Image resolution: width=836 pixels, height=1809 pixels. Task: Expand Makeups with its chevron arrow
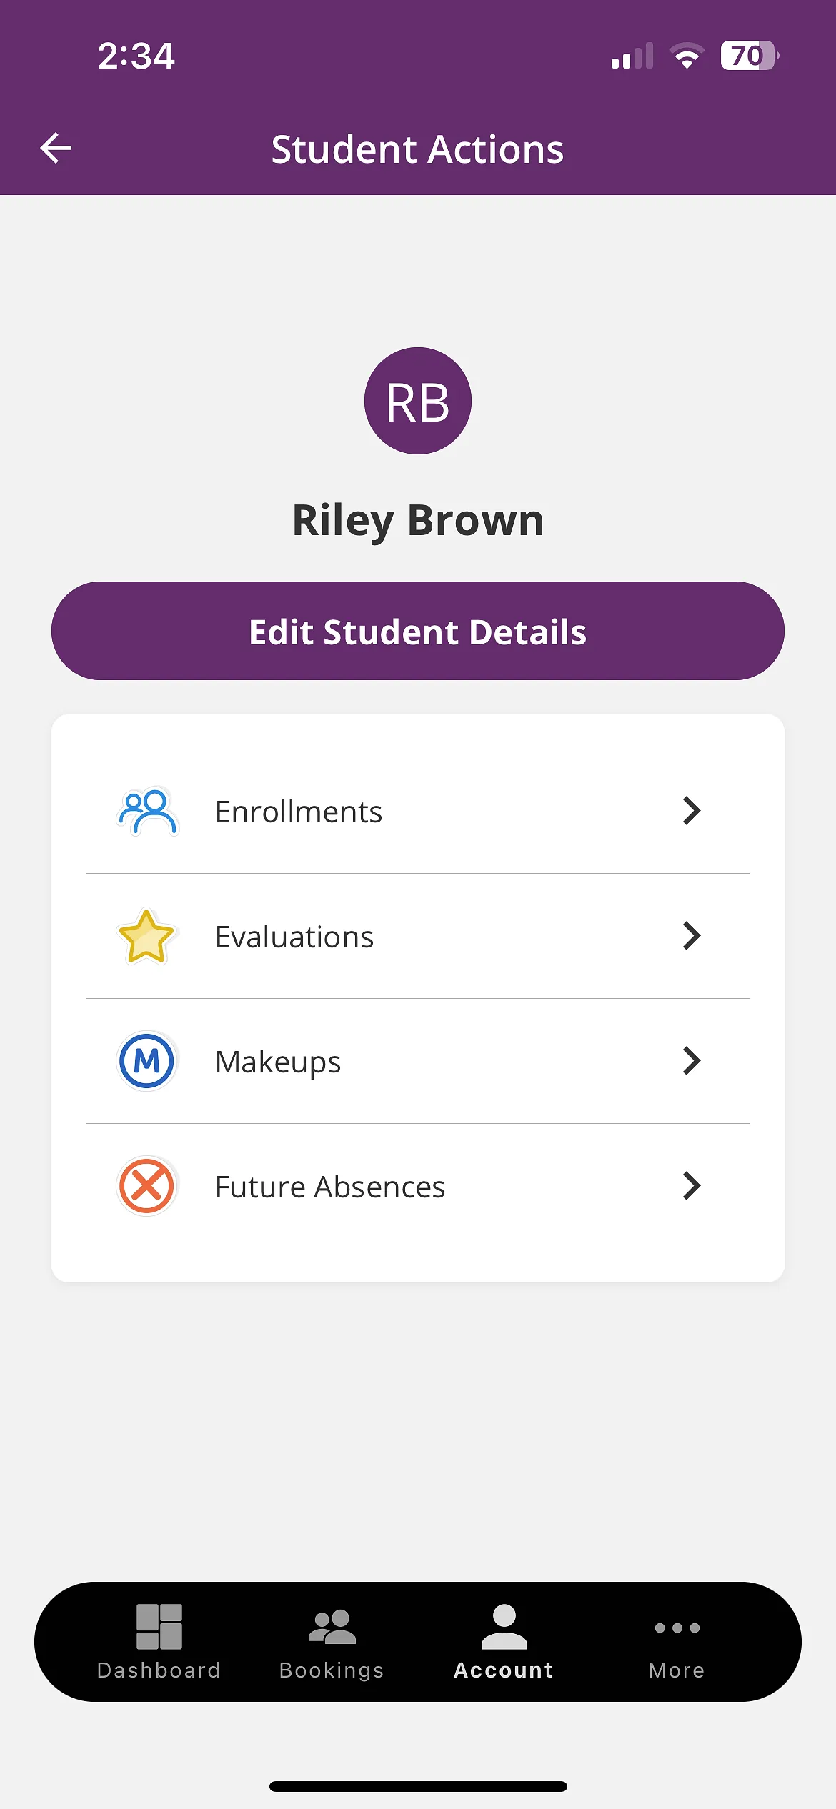click(x=691, y=1061)
